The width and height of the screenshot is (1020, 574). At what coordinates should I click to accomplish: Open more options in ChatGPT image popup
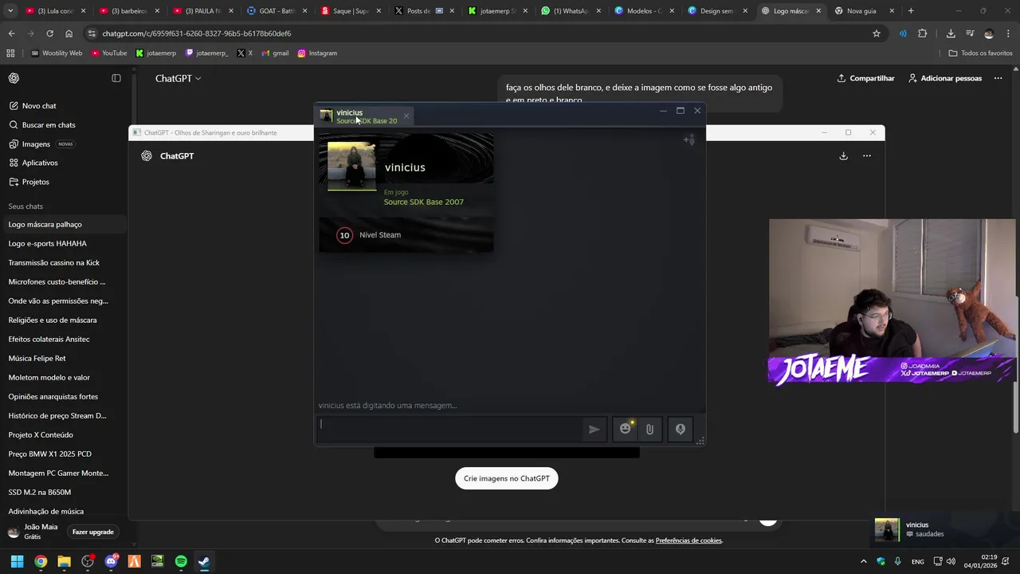pyautogui.click(x=867, y=155)
